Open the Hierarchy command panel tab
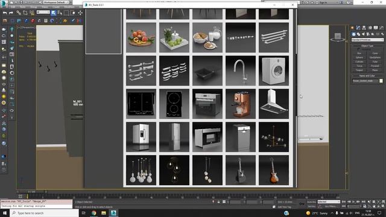This screenshot has height=217, width=386. [x=364, y=28]
